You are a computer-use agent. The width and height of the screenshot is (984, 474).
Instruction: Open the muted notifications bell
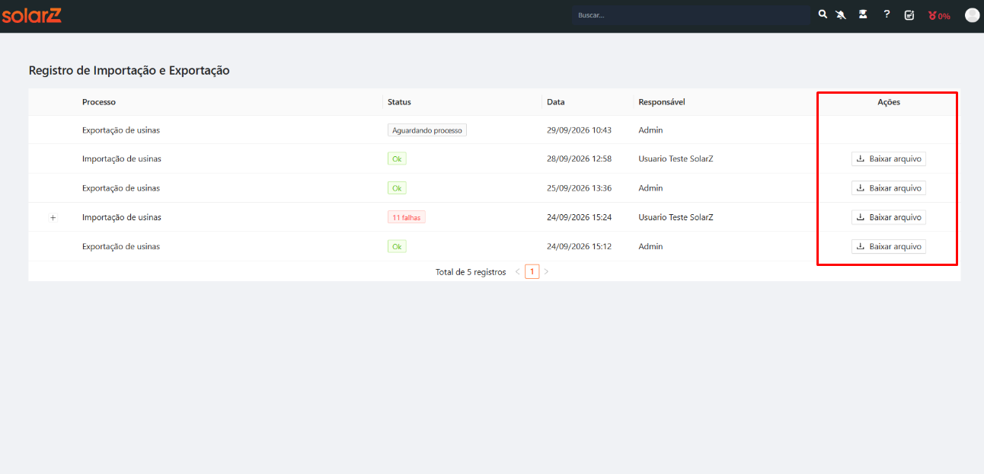click(x=842, y=14)
